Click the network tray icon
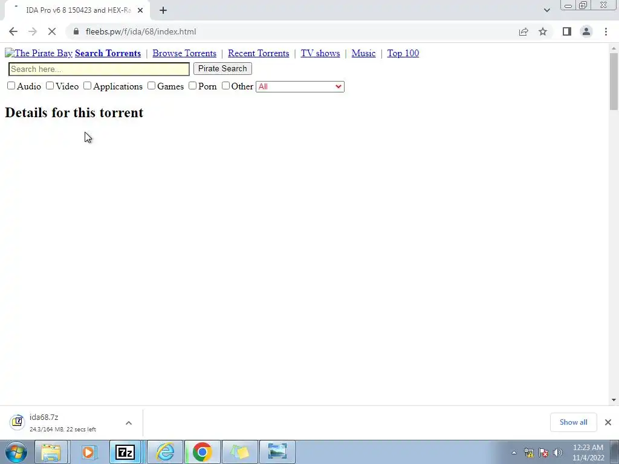This screenshot has width=619, height=464. pos(529,453)
